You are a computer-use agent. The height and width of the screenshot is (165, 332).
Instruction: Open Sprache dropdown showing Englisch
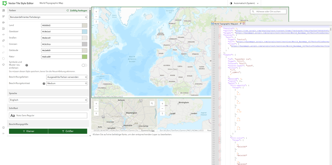[x=48, y=100]
